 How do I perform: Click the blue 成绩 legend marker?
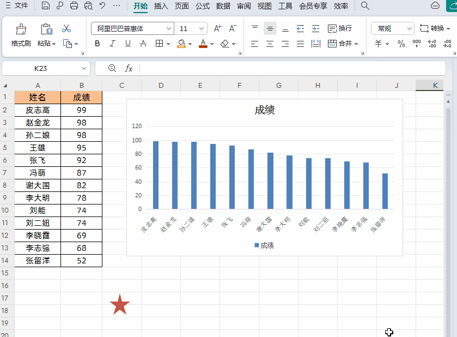tap(257, 245)
